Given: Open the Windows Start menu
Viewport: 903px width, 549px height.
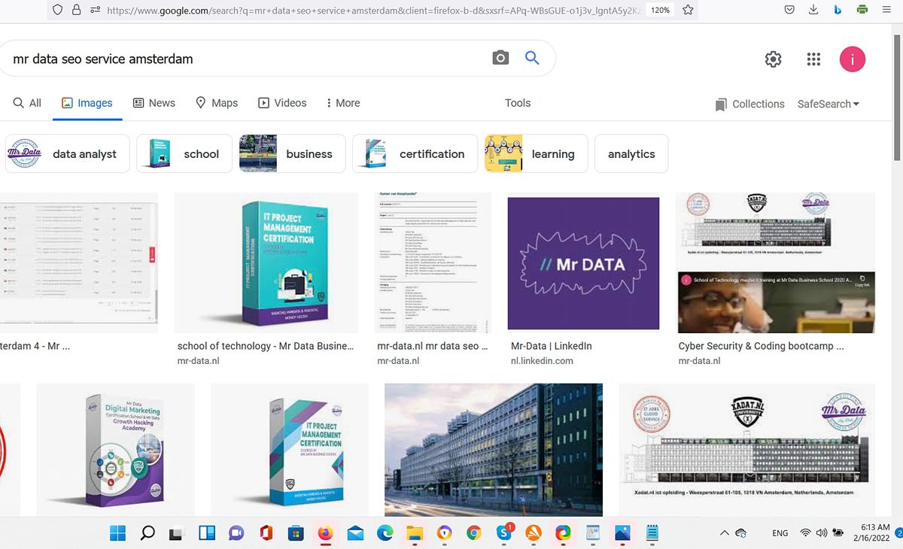Looking at the screenshot, I should pos(118,533).
